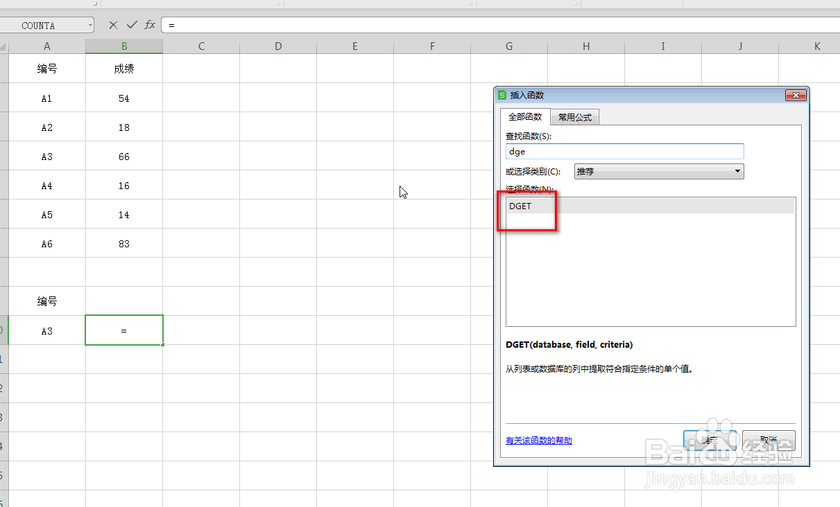The width and height of the screenshot is (840, 507).
Task: Select cell containing A5
Action: (47, 215)
